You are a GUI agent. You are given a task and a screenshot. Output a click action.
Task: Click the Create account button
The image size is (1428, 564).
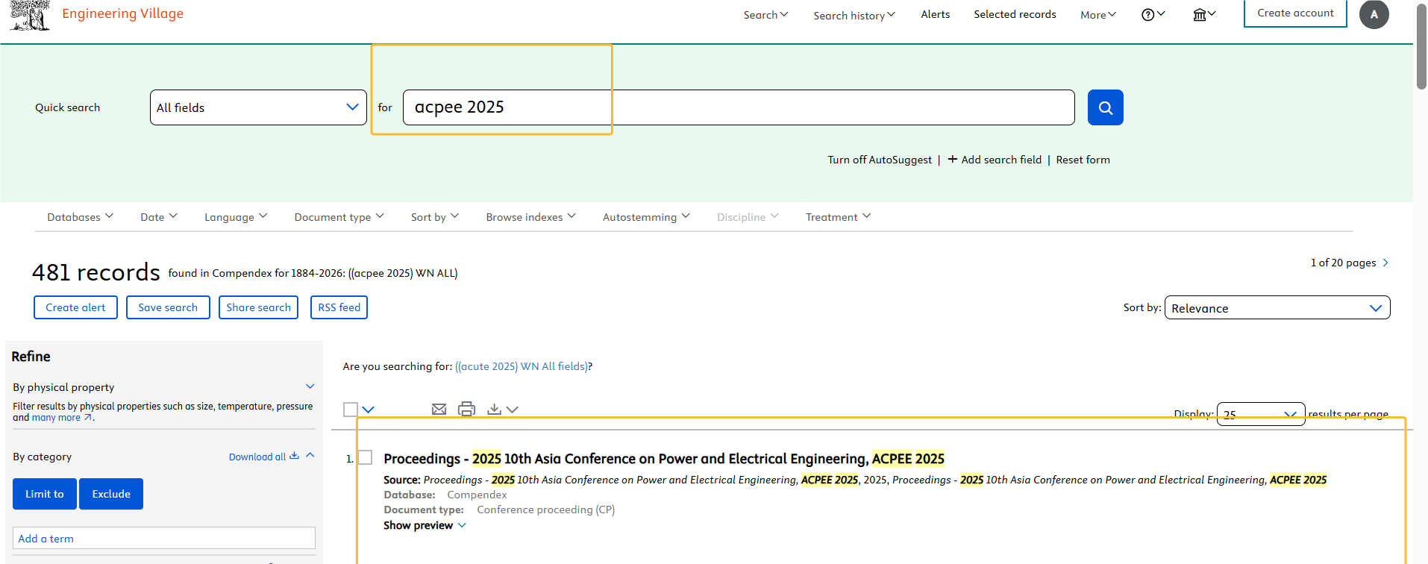[x=1295, y=13]
